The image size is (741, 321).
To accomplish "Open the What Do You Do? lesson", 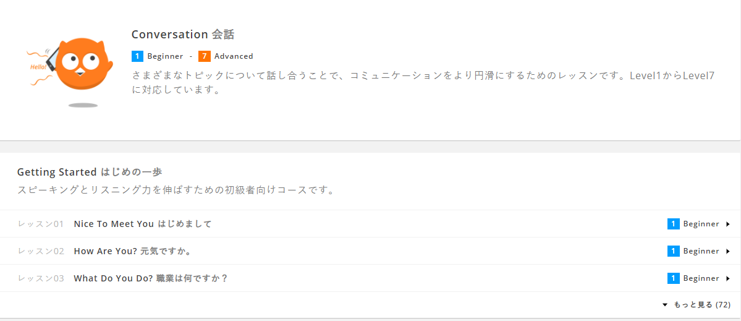I will tap(150, 278).
